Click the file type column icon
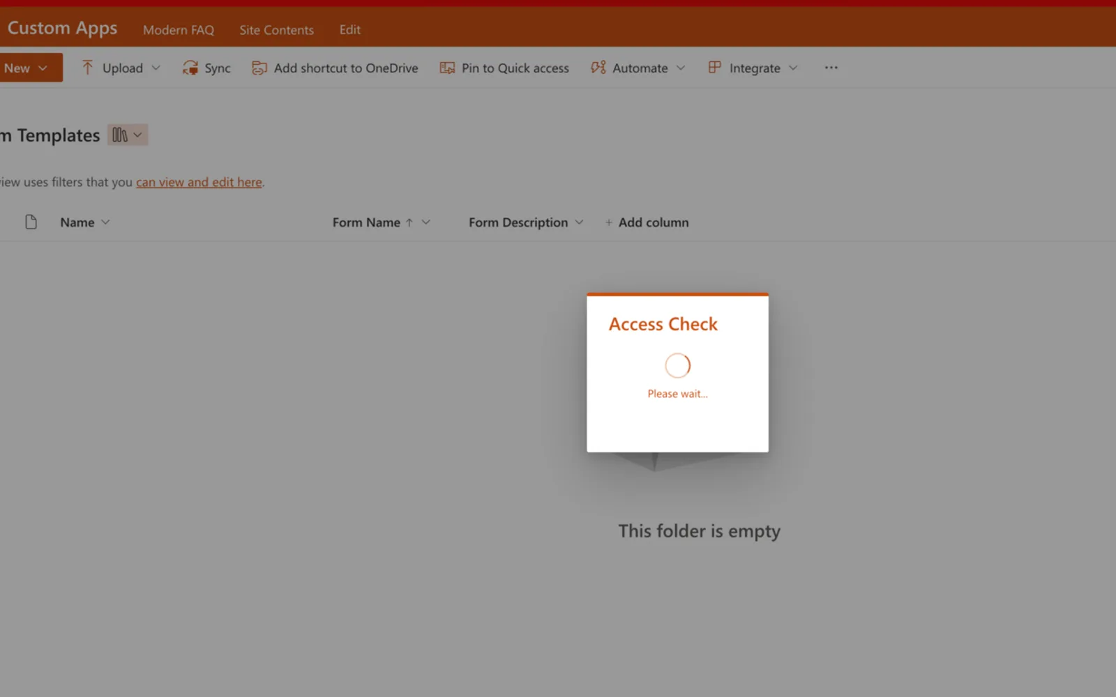This screenshot has height=697, width=1116. click(31, 222)
